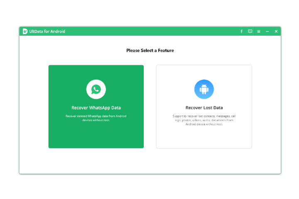The image size is (299, 199).
Task: Select the Recover WhatsApp Data label
Action: click(96, 108)
